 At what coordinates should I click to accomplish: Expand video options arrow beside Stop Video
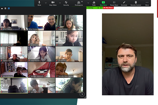(x=60, y=3)
